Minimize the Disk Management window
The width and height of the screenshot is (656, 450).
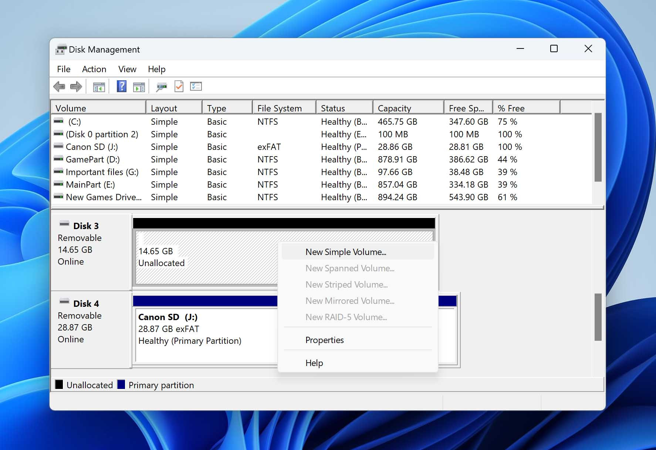coord(520,49)
